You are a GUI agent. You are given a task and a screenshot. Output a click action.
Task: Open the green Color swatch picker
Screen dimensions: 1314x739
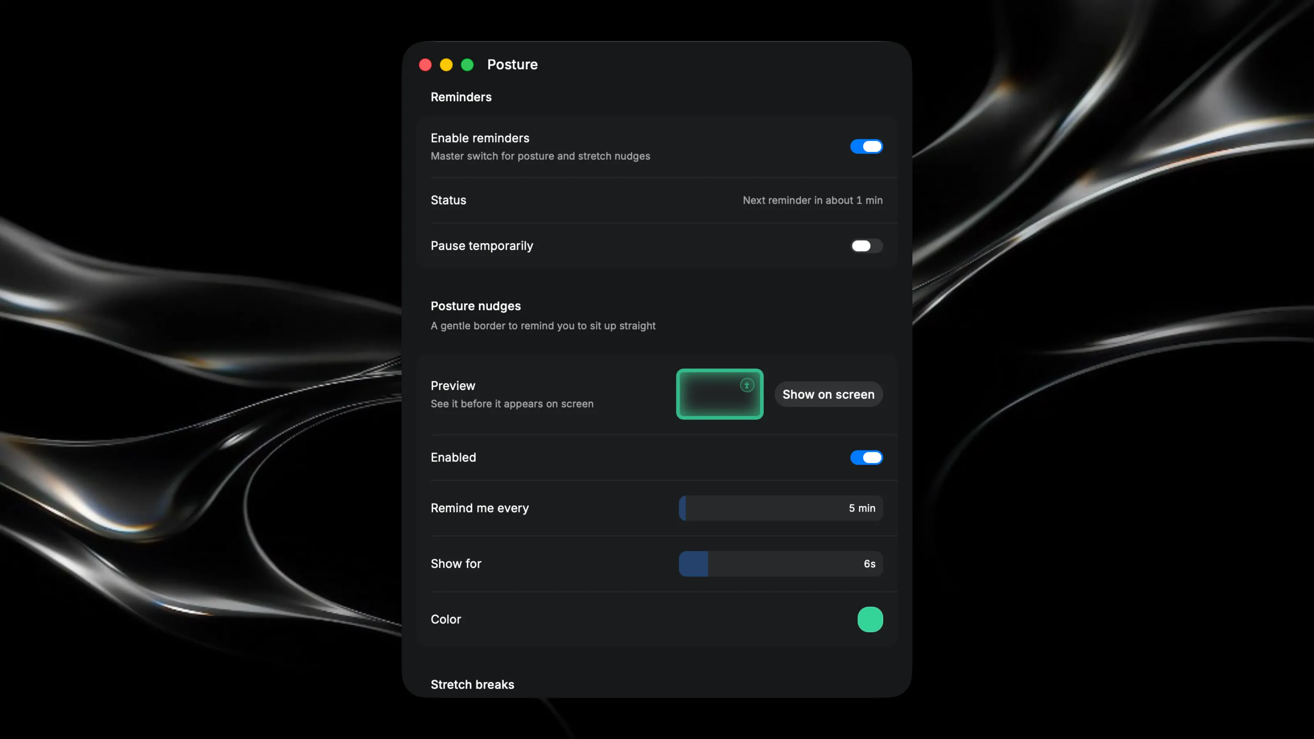tap(870, 619)
